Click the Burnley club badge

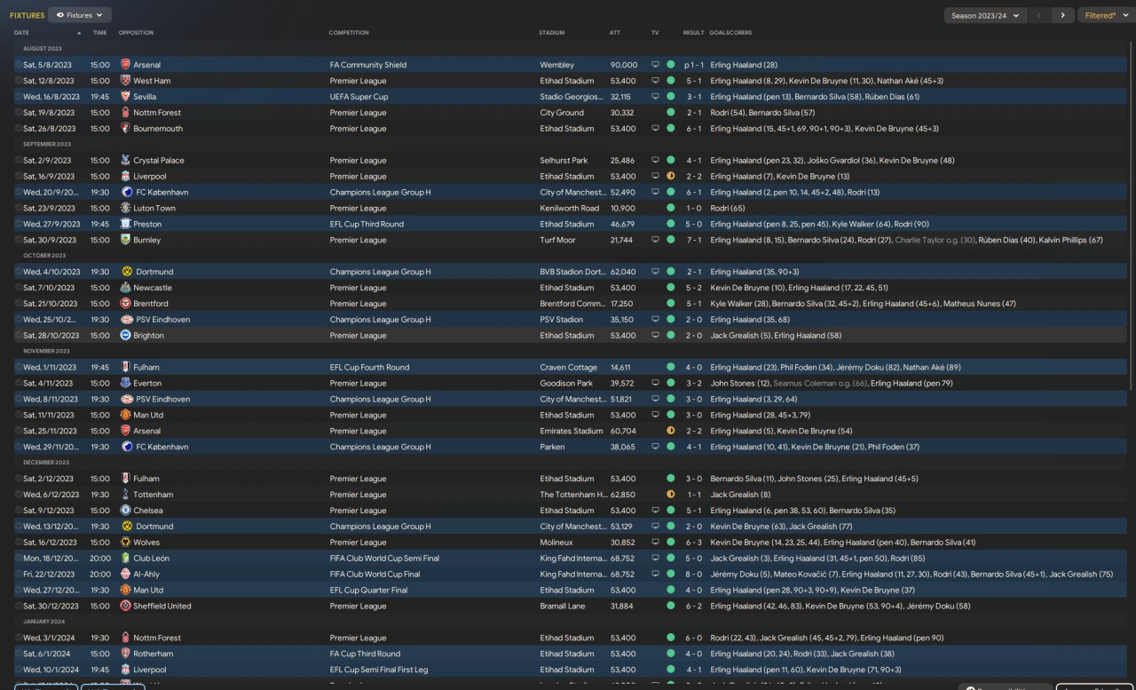(x=125, y=241)
